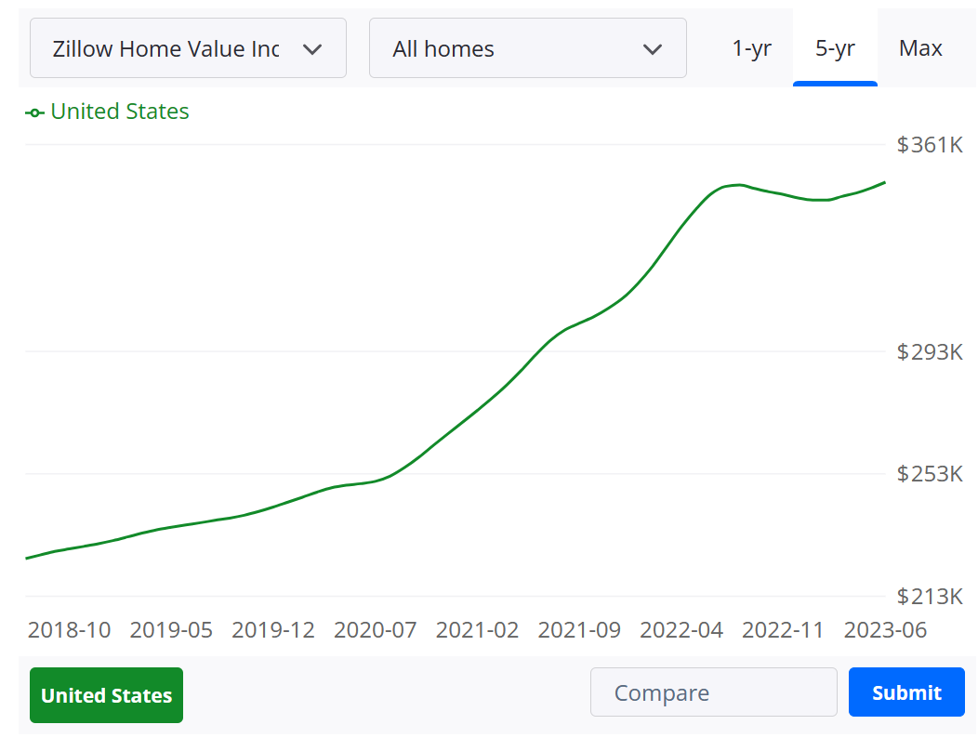Image resolution: width=978 pixels, height=738 pixels.
Task: Click the green legend marker icon
Action: pos(34,112)
